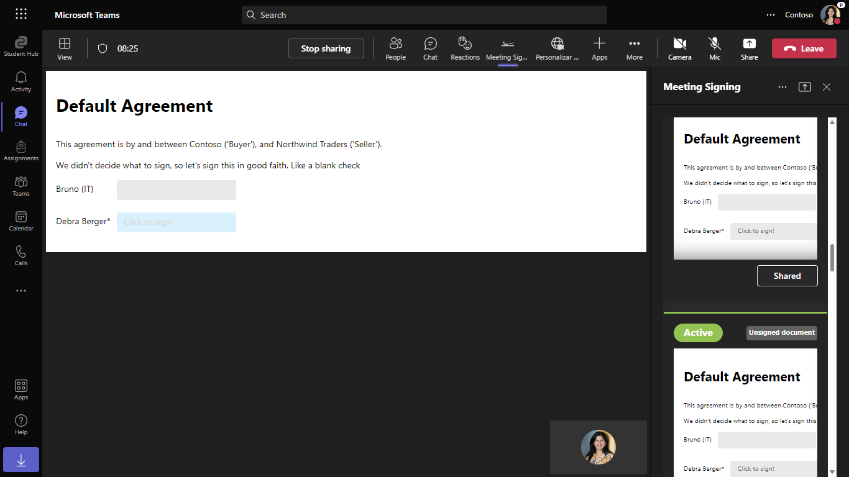
Task: Unmute the Mic
Action: pos(714,48)
